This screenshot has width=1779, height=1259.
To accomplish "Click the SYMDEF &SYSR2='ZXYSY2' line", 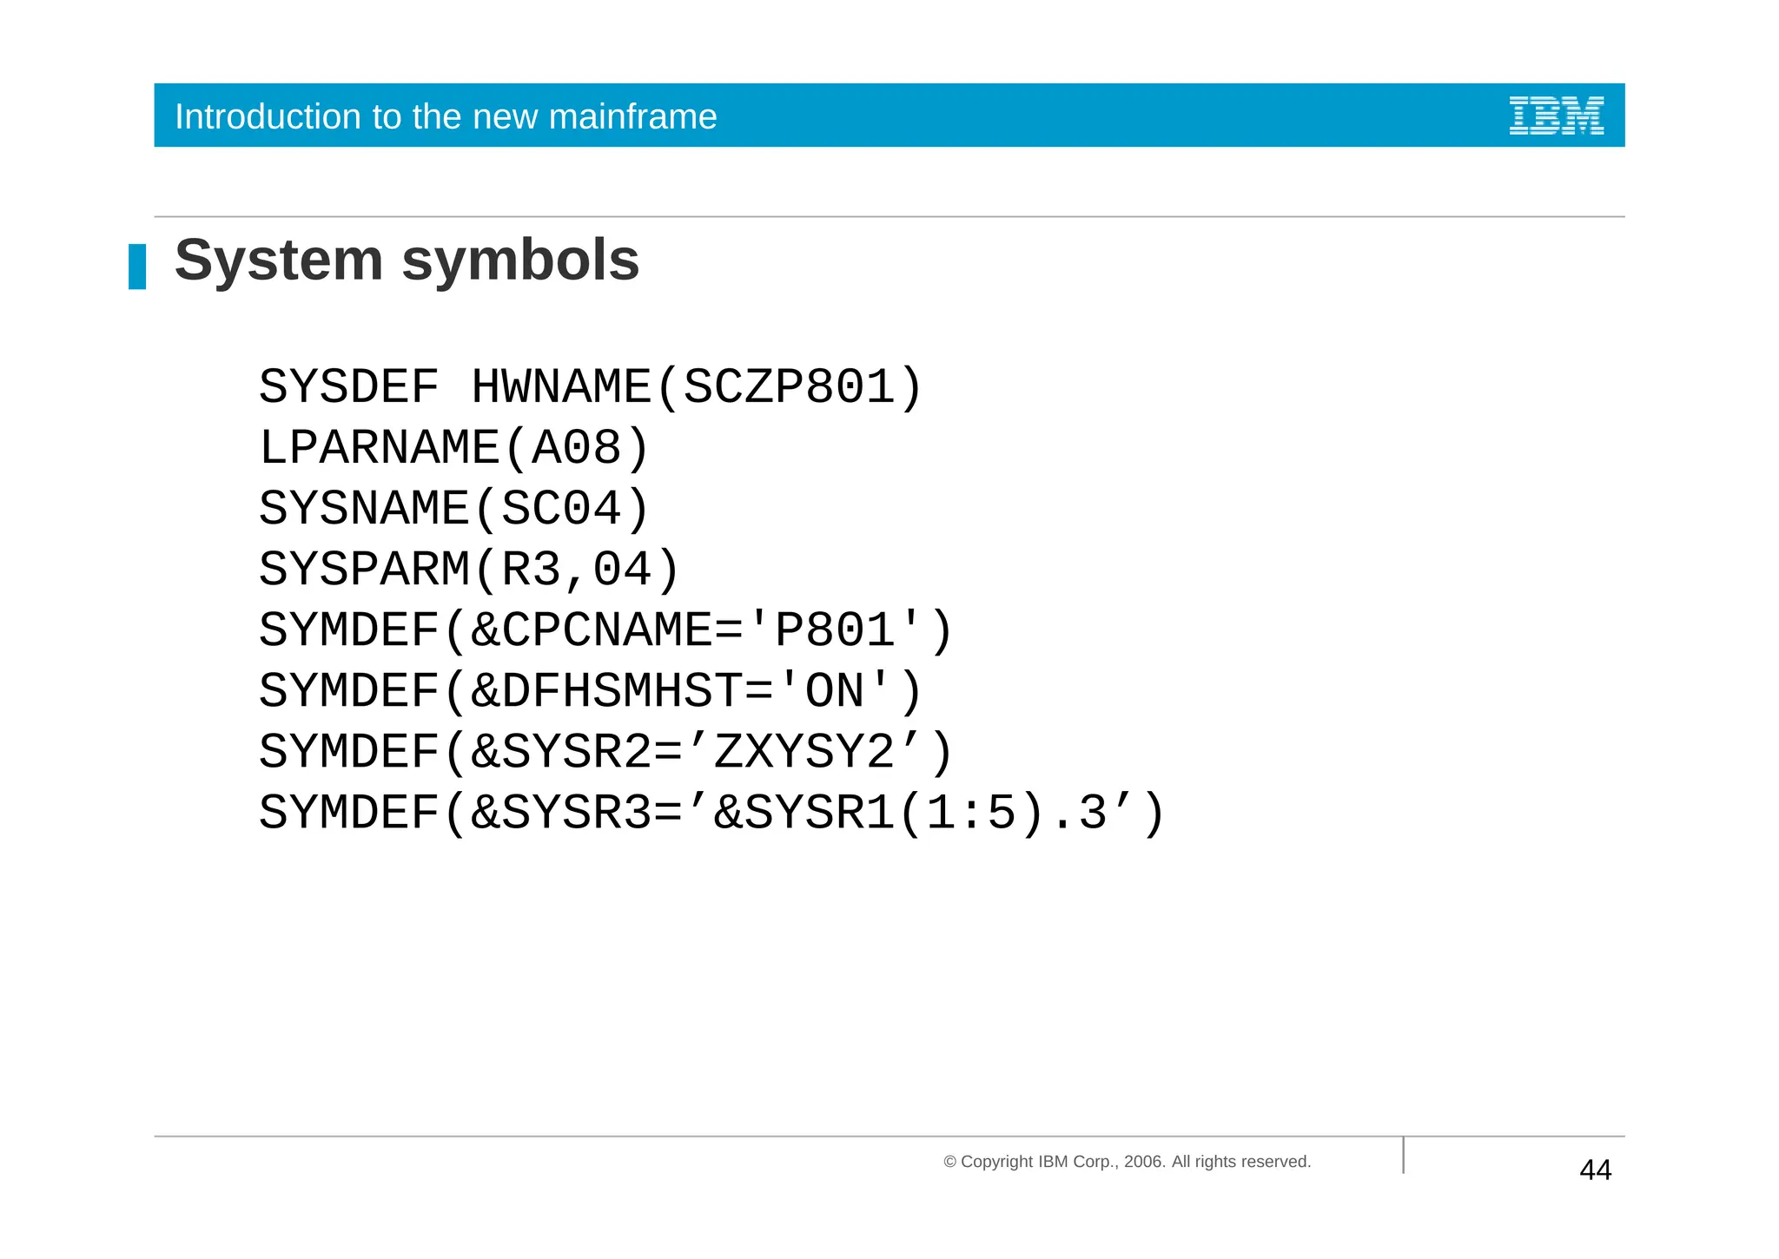I will (605, 752).
